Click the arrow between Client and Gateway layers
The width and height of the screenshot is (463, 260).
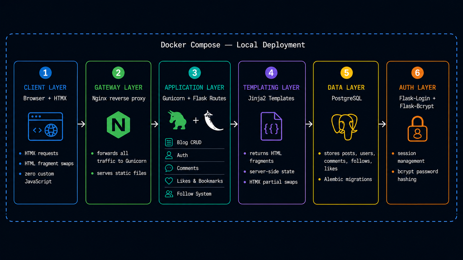click(81, 124)
